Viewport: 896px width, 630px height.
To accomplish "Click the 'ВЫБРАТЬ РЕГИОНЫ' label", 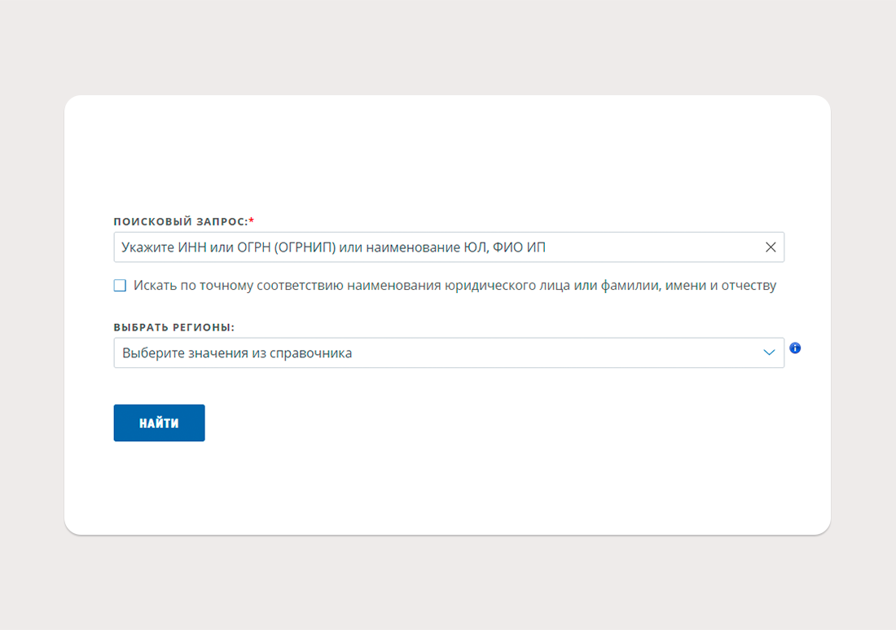I will 173,327.
